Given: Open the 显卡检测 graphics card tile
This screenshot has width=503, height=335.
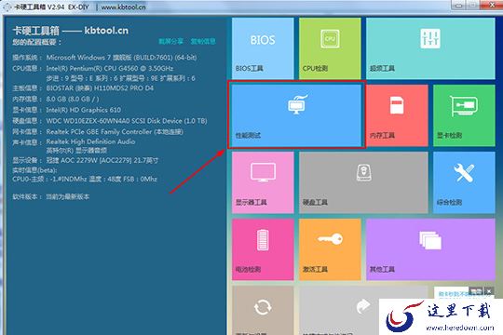Looking at the screenshot, I should [x=464, y=115].
